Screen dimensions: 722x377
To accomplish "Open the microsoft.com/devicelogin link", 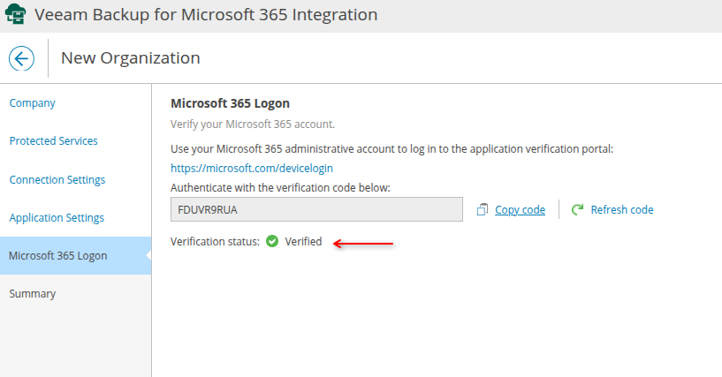I will 252,168.
